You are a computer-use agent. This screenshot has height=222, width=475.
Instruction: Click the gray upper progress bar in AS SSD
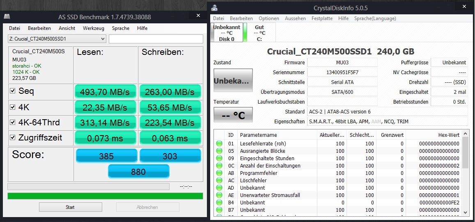pyautogui.click(x=88, y=186)
